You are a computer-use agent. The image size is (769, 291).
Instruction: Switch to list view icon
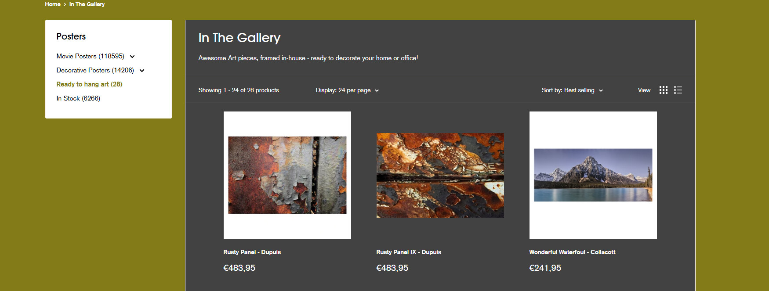(678, 90)
